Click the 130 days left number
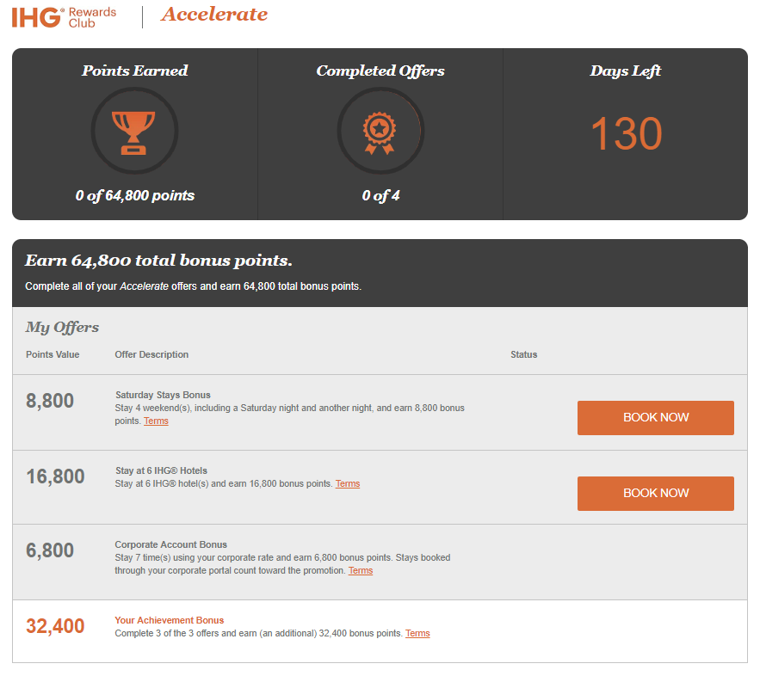The width and height of the screenshot is (760, 676). point(627,133)
